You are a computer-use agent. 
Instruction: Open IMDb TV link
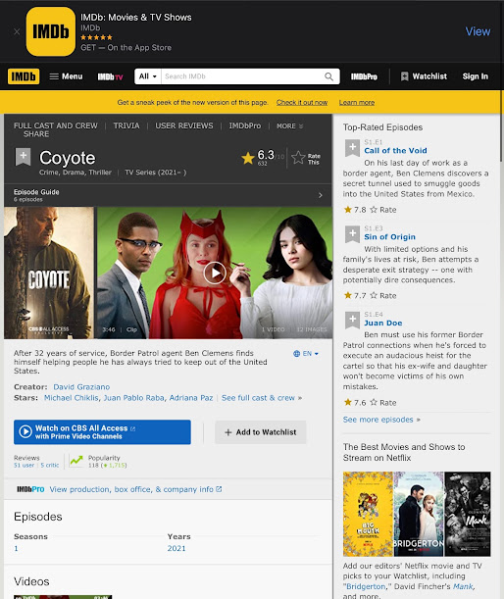point(110,76)
